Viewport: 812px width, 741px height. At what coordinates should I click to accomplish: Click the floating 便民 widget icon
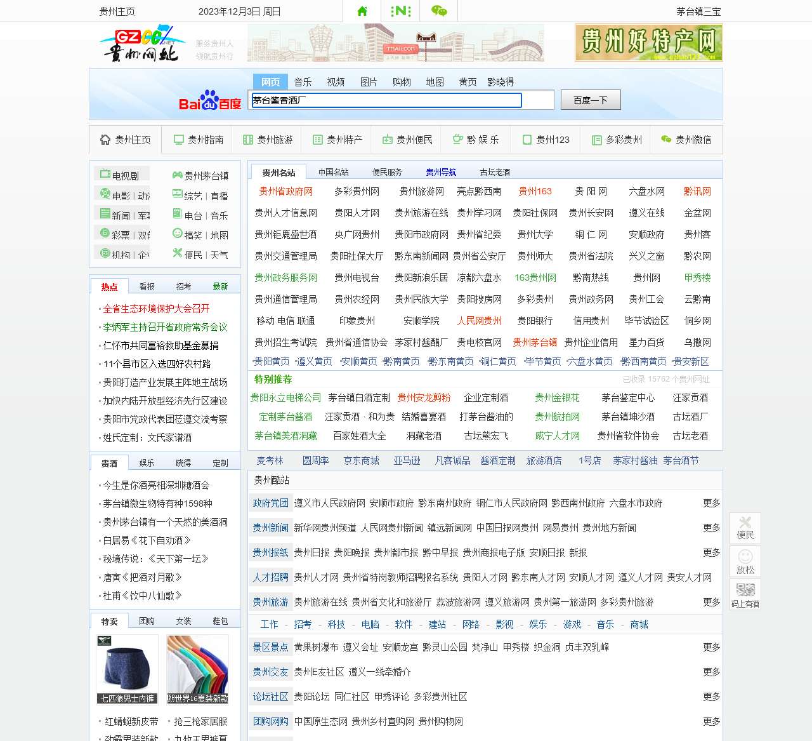745,528
